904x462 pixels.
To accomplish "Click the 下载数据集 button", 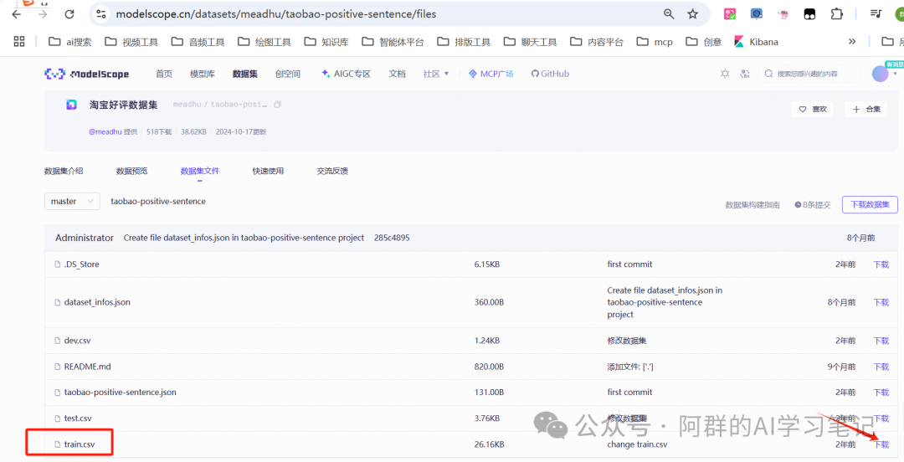I will coord(870,205).
